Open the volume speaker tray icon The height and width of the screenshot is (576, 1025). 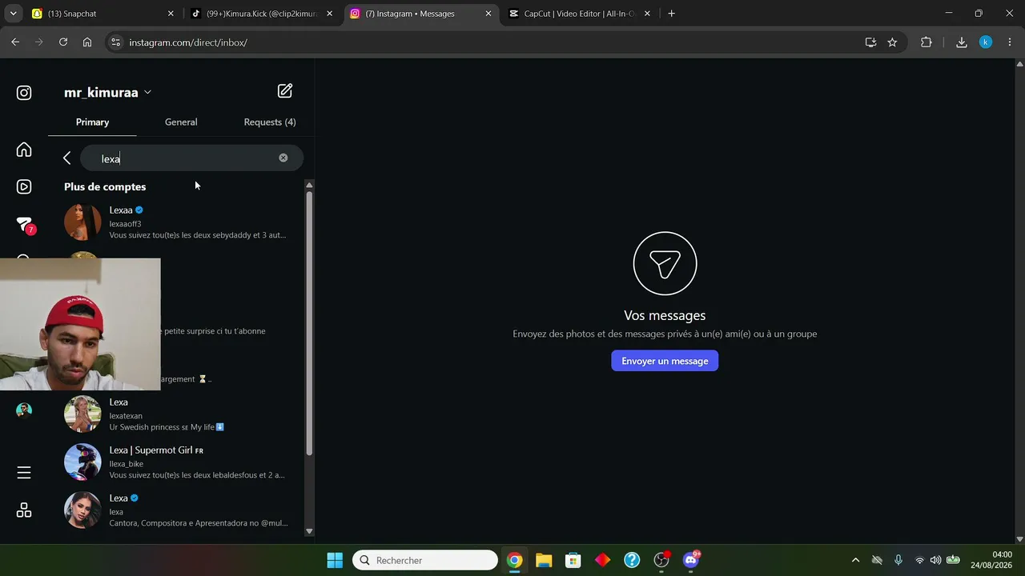[935, 560]
